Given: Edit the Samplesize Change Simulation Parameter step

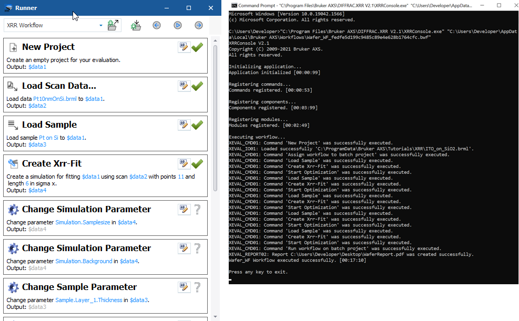Looking at the screenshot, I should tap(184, 210).
